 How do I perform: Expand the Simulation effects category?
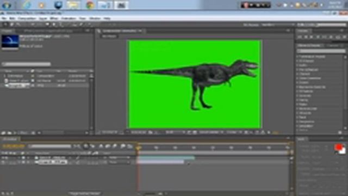297,126
